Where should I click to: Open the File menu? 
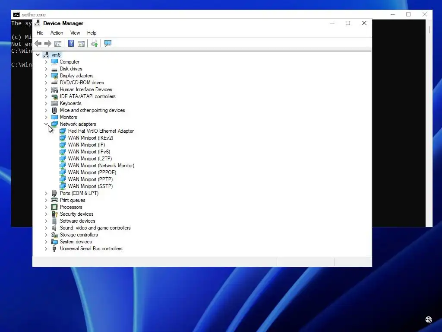coord(40,33)
